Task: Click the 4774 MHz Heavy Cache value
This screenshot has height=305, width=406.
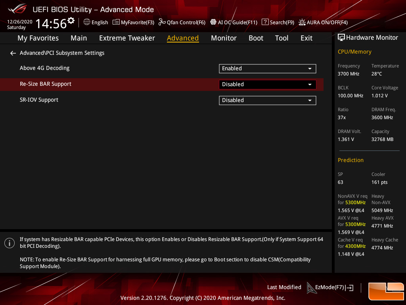Action: pos(382,248)
